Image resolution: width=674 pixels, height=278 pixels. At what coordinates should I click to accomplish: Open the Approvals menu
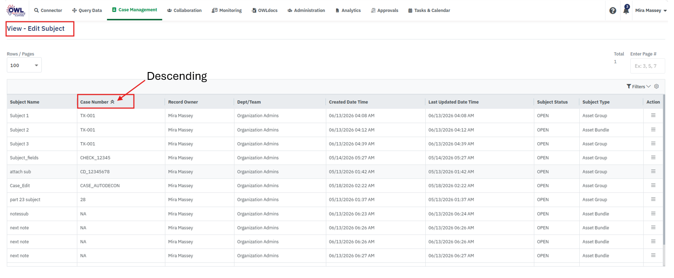[x=384, y=10]
